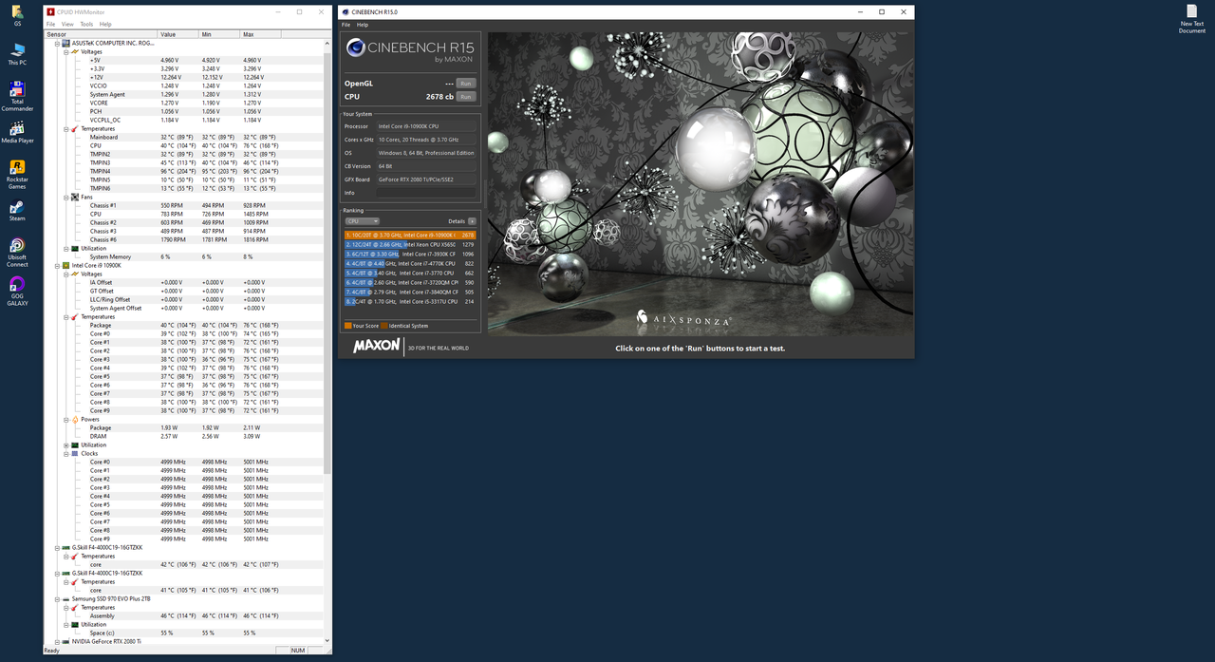The width and height of the screenshot is (1215, 662).
Task: Click the Value column header
Action: point(178,34)
